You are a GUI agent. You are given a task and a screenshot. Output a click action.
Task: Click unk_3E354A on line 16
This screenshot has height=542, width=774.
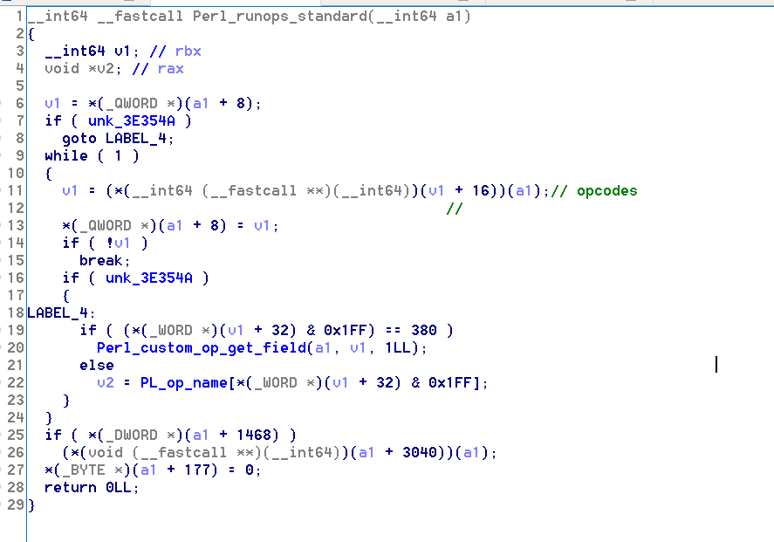coord(148,278)
